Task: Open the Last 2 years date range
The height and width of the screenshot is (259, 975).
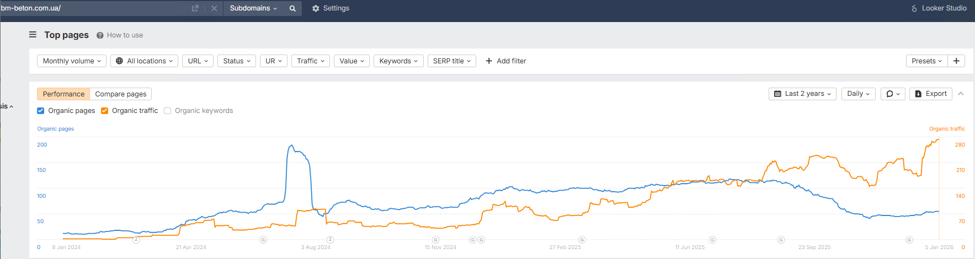Action: [x=802, y=94]
